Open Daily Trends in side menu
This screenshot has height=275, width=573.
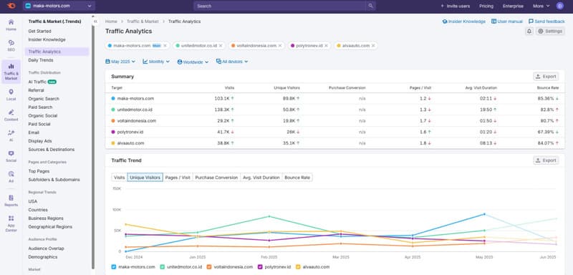(x=41, y=60)
